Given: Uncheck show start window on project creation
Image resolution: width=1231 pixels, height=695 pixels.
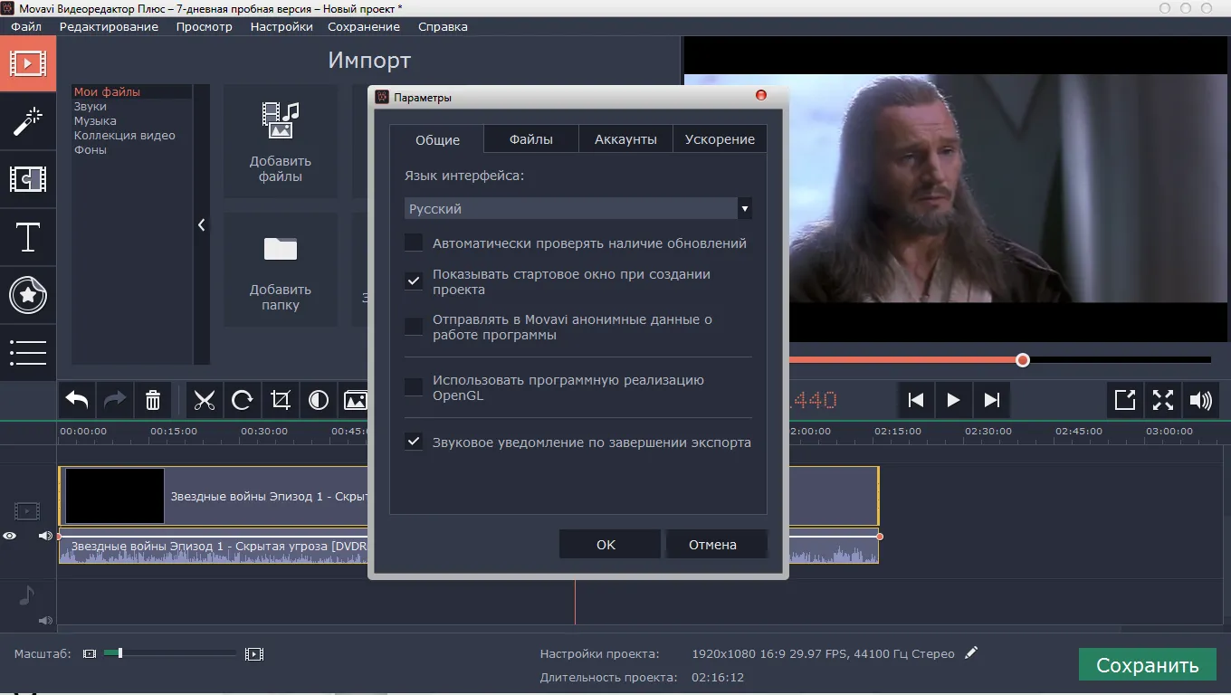Looking at the screenshot, I should [x=414, y=281].
